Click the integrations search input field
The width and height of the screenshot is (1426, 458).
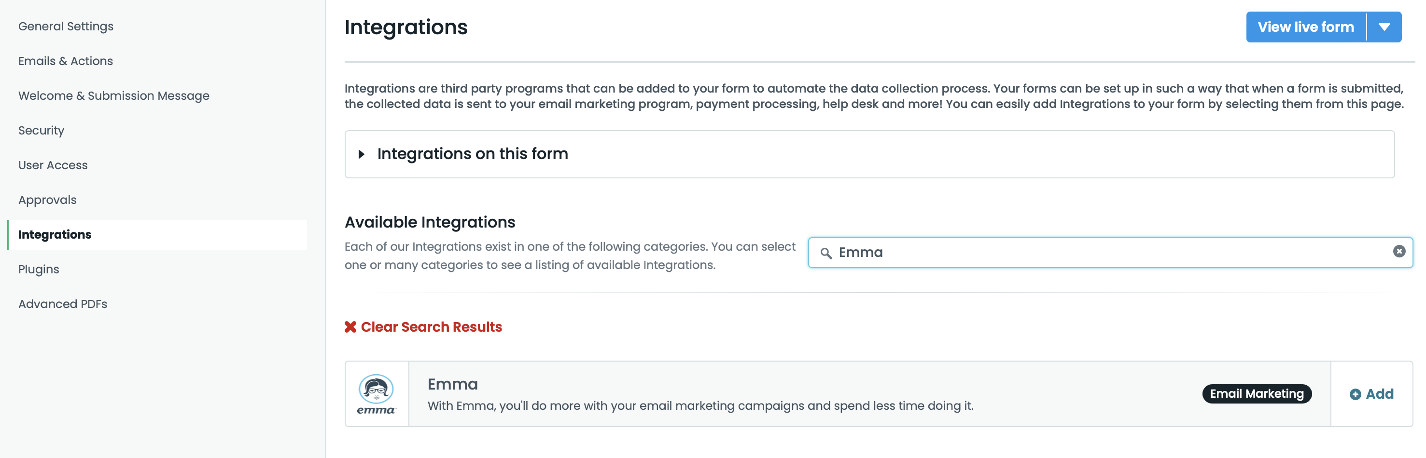(1107, 253)
